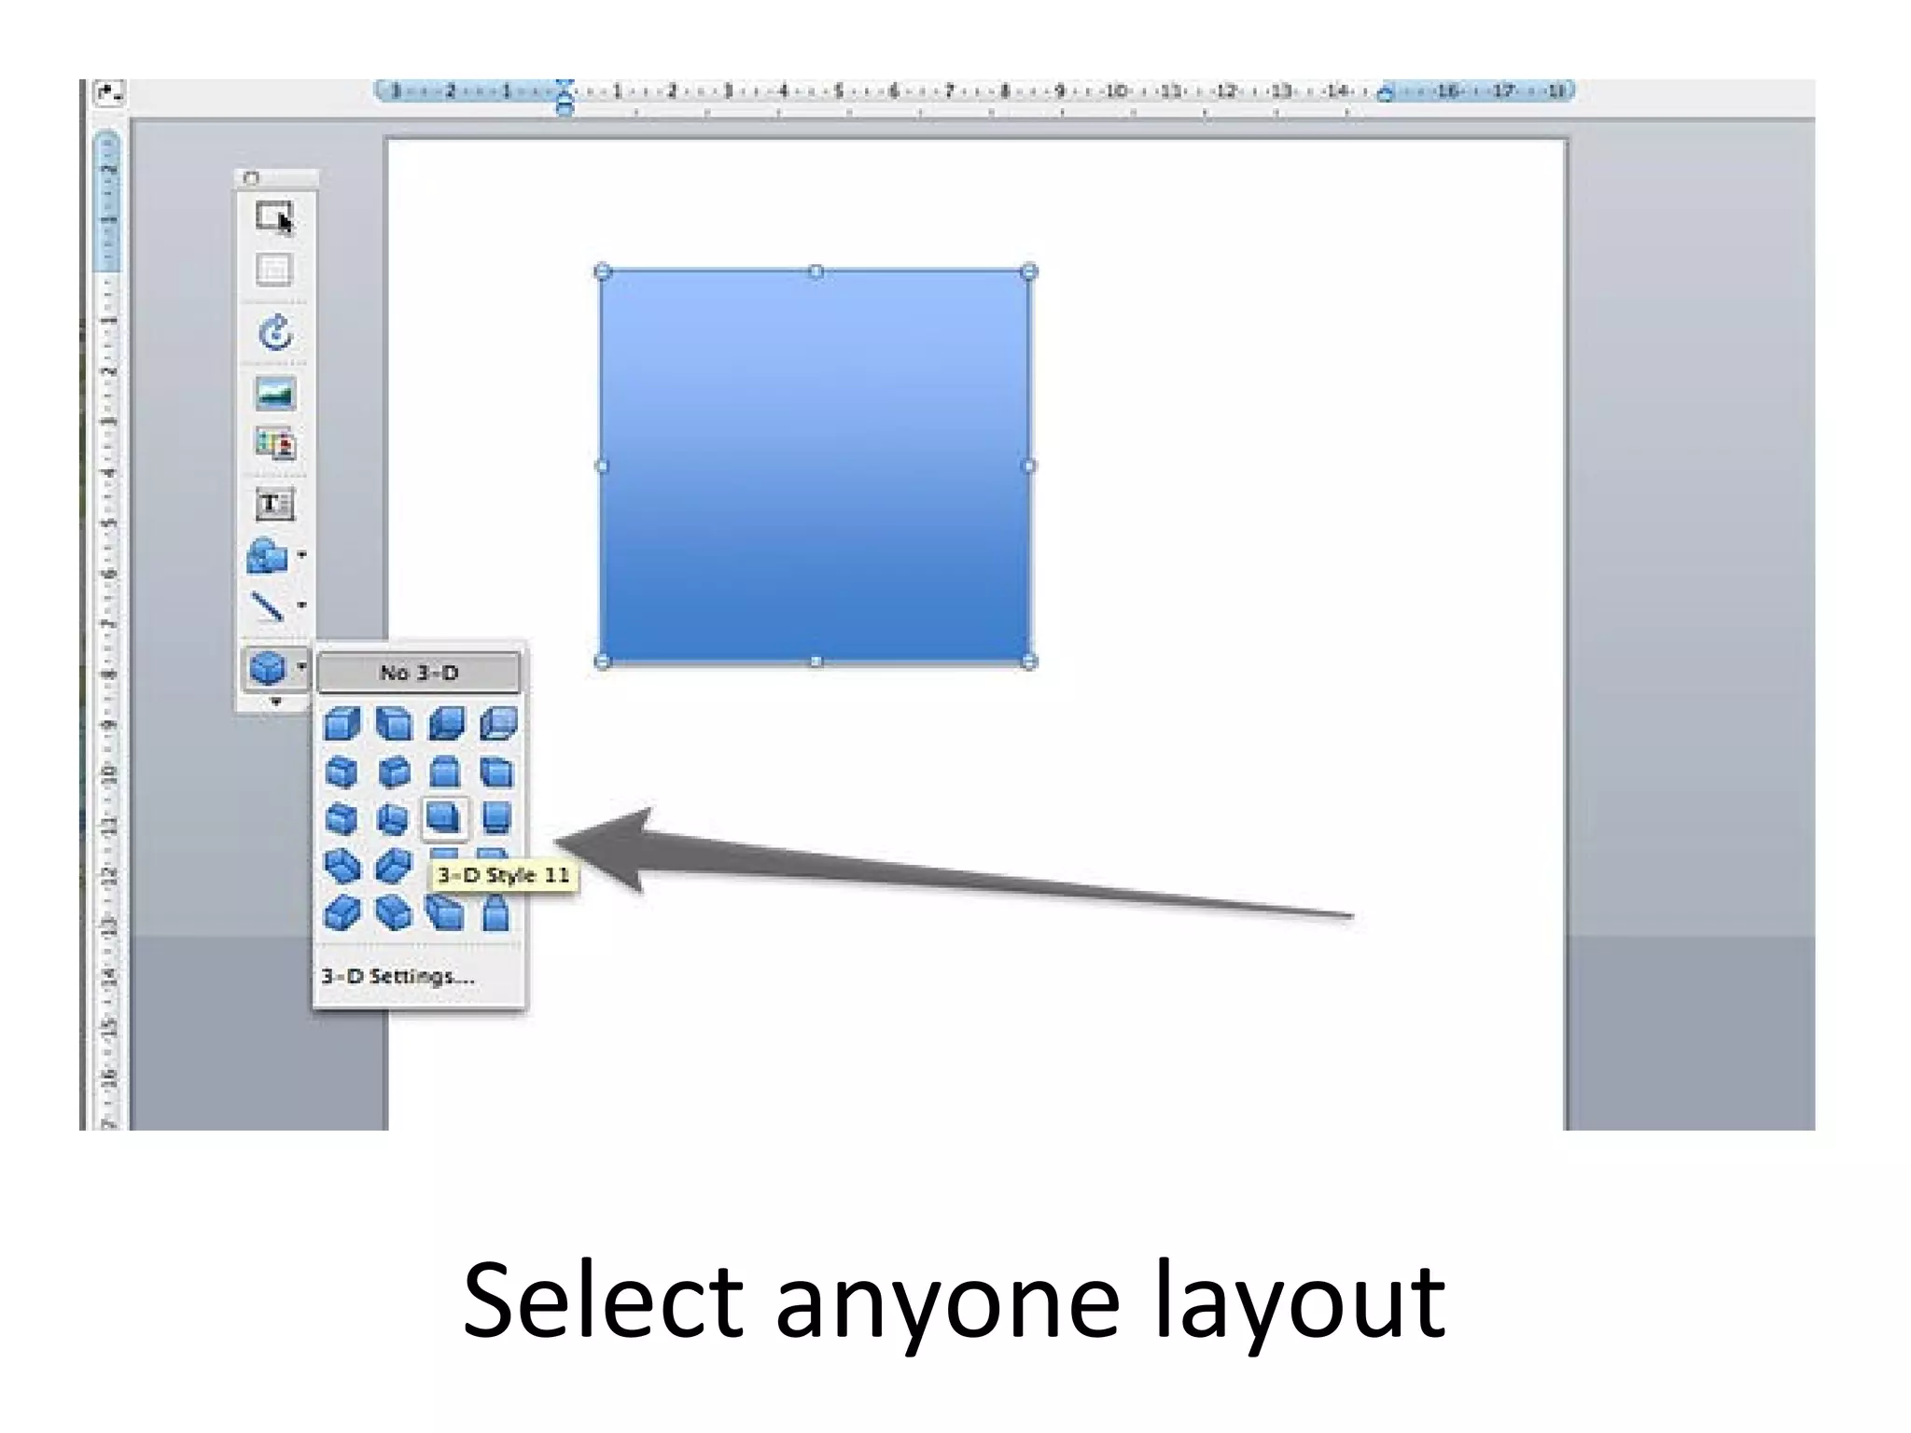Viewport: 1911px width, 1433px height.
Task: Apply 3-D Style 20 in last row
Action: (x=497, y=913)
